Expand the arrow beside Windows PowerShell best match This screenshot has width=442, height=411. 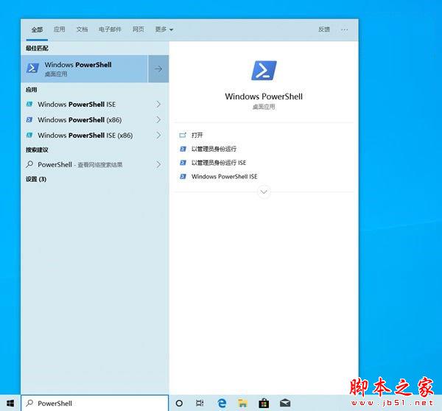[x=158, y=68]
